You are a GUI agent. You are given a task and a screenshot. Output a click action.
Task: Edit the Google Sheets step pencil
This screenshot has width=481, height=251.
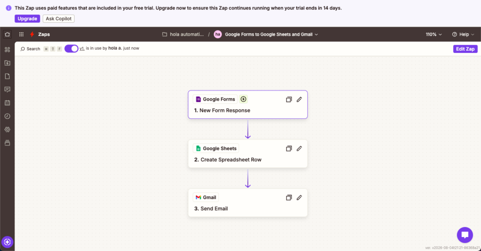tap(299, 148)
